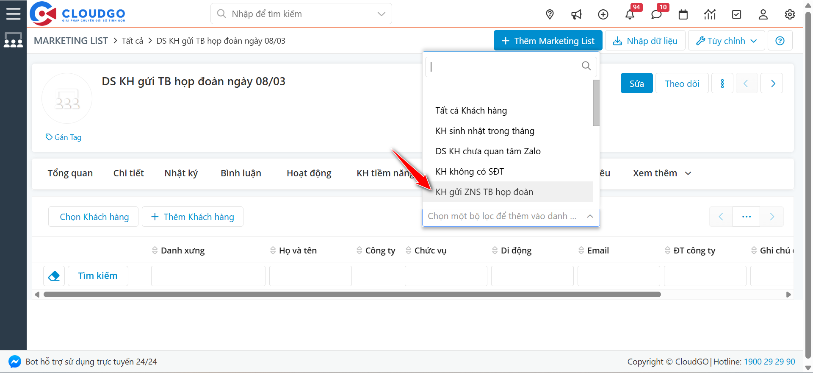Click the filter dropdown list scrollbar

pyautogui.click(x=596, y=103)
